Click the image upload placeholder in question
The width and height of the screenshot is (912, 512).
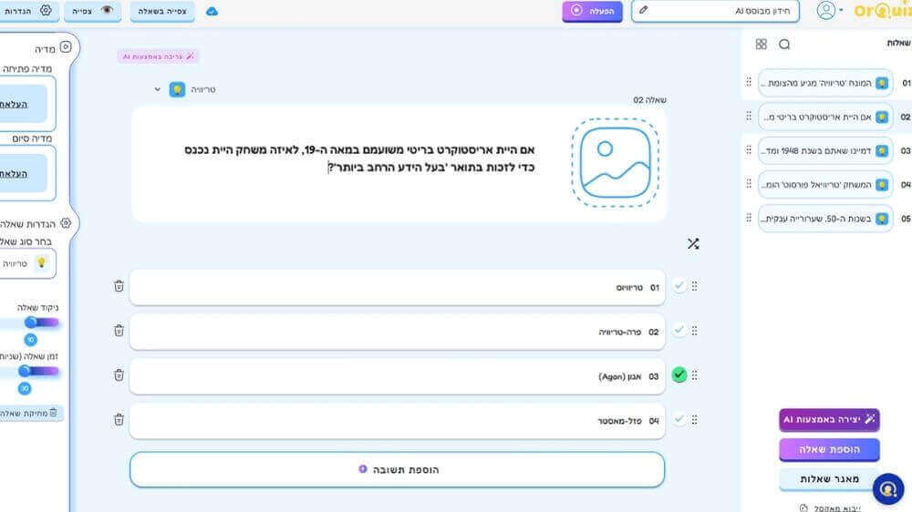coord(614,162)
